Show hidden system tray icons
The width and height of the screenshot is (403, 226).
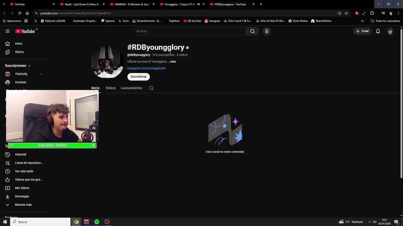tap(370, 222)
